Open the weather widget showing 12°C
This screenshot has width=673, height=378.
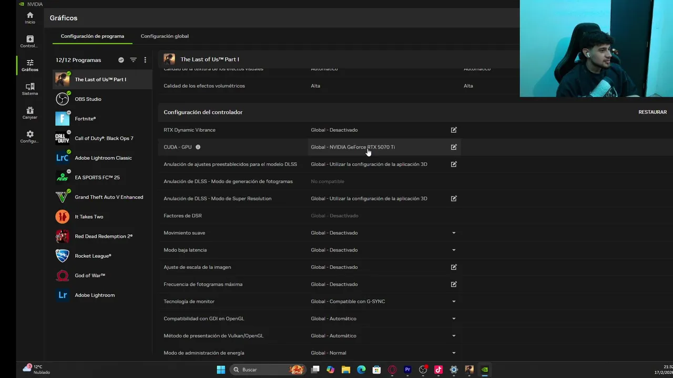pyautogui.click(x=36, y=369)
